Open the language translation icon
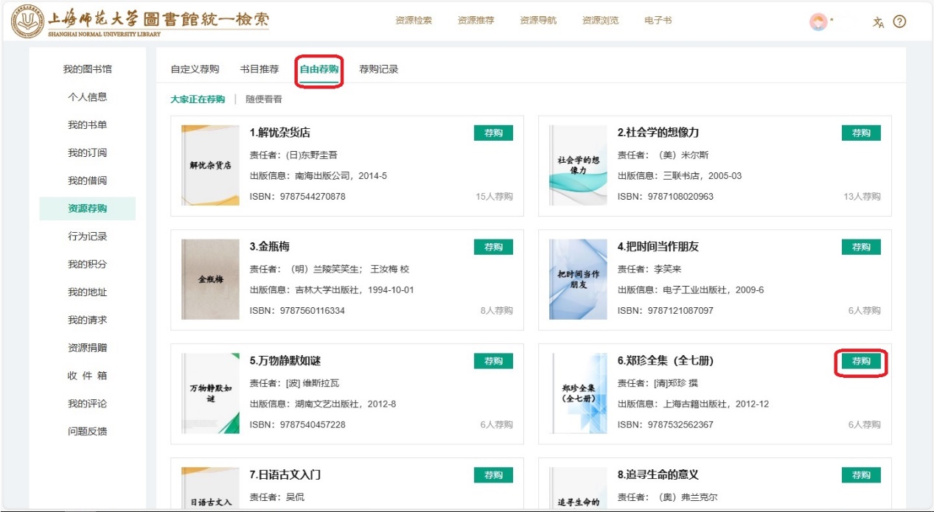This screenshot has width=934, height=512. pyautogui.click(x=878, y=22)
